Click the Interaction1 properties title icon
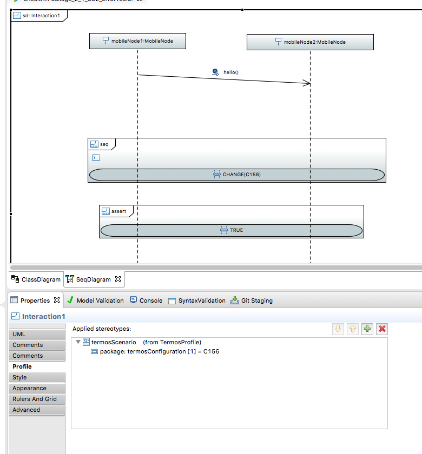The image size is (422, 454). click(x=15, y=316)
